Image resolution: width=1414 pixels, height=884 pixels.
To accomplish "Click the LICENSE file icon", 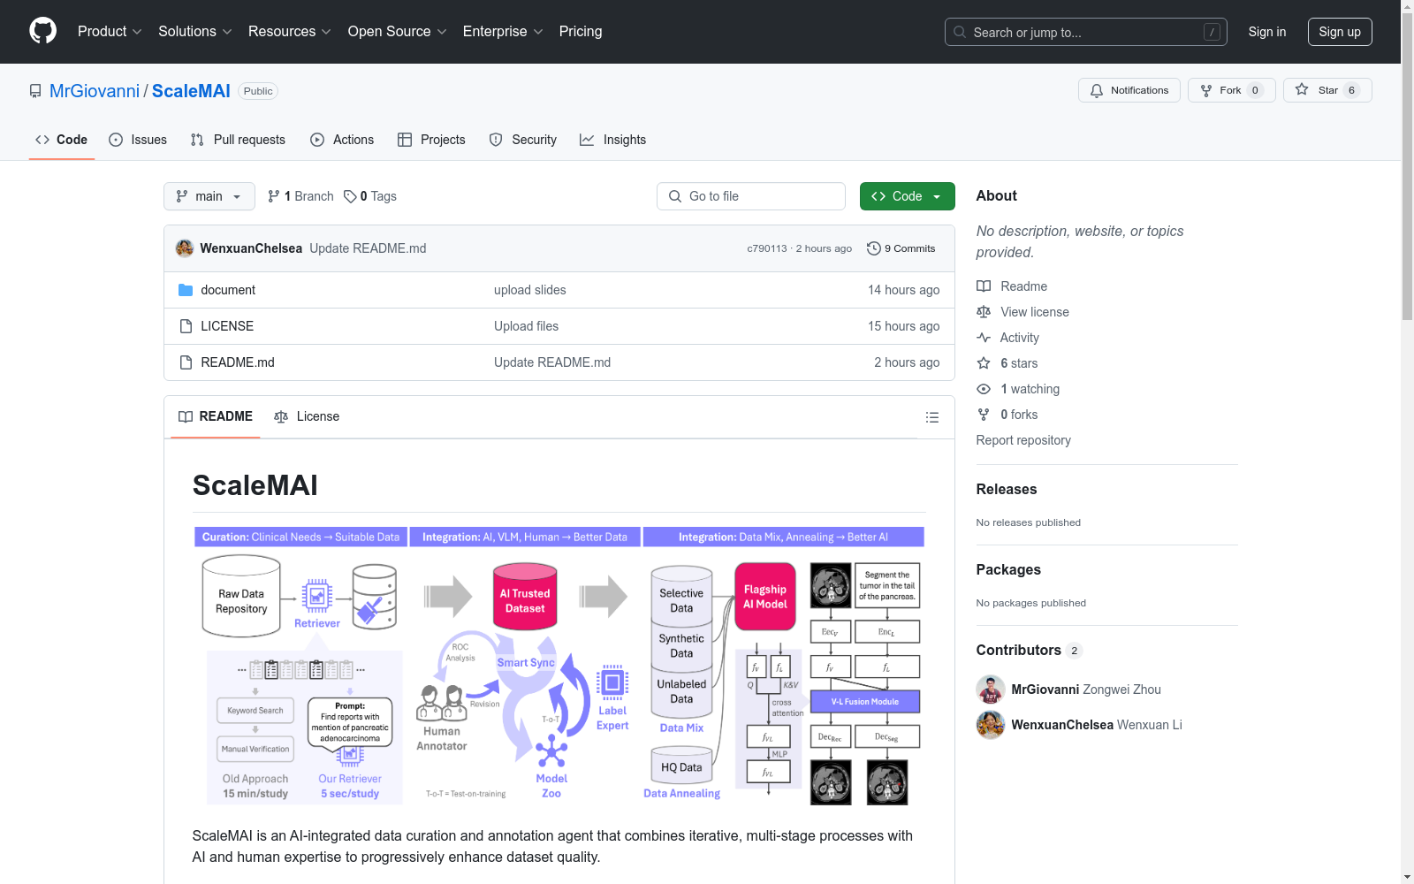I will [x=186, y=326].
